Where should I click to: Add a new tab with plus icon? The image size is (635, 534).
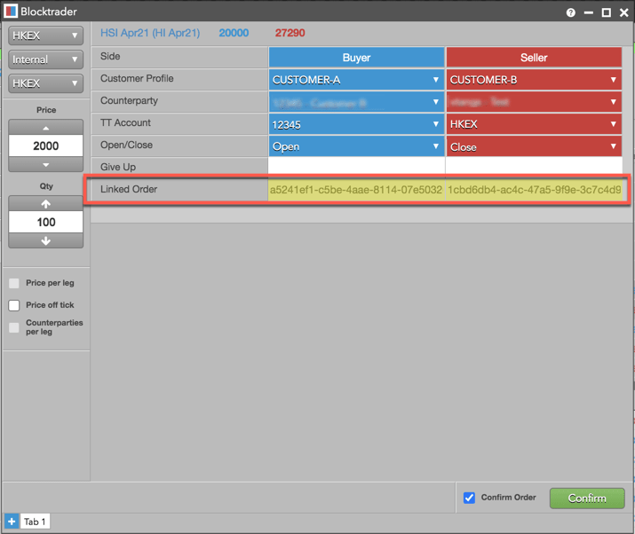click(x=12, y=522)
